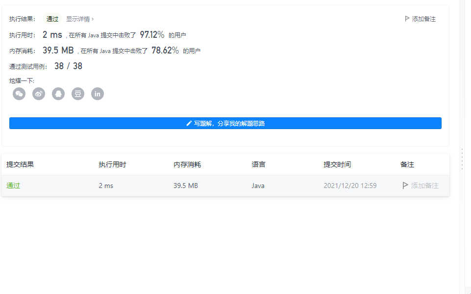The image size is (471, 294).
Task: Share result via Douban icon
Action: (x=78, y=94)
